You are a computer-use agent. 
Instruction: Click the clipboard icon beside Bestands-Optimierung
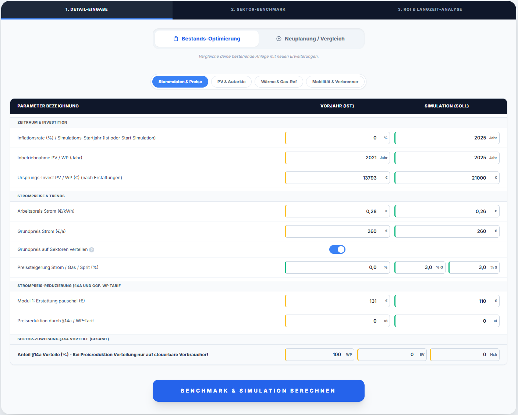[x=176, y=39]
